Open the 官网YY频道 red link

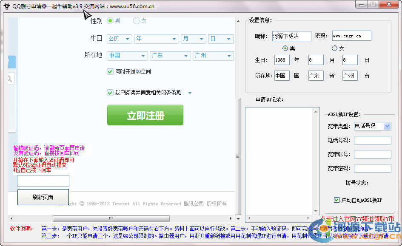click(x=357, y=219)
